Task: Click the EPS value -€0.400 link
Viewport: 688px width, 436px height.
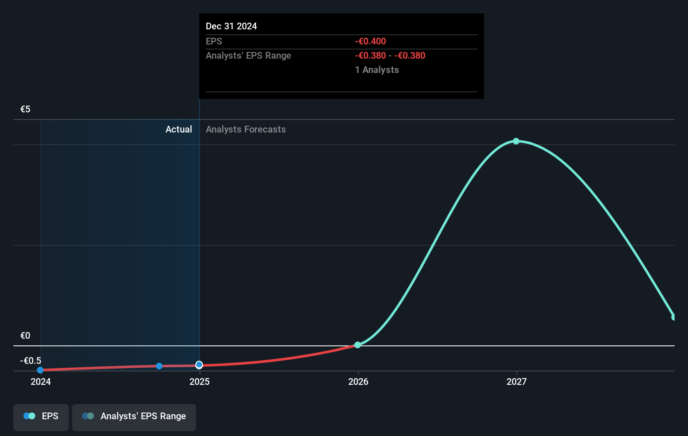Action: 370,41
